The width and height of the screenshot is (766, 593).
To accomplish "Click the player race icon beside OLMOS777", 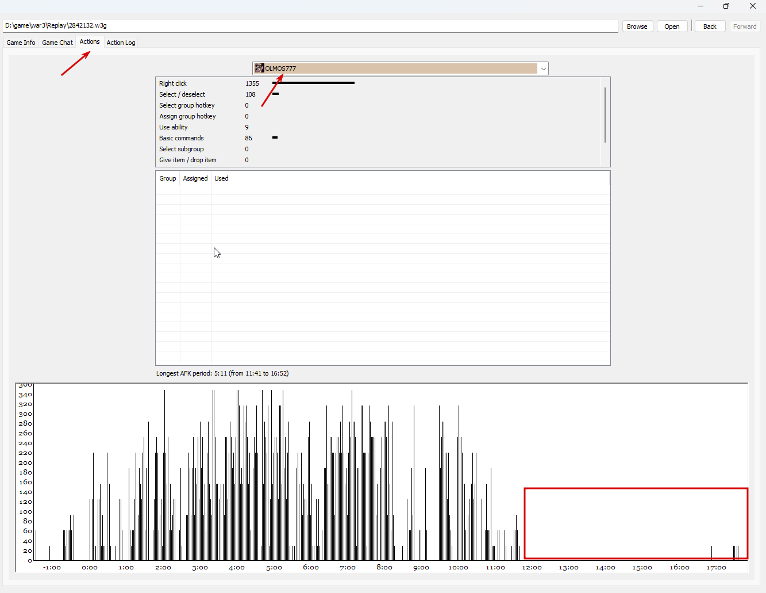I will [x=260, y=68].
